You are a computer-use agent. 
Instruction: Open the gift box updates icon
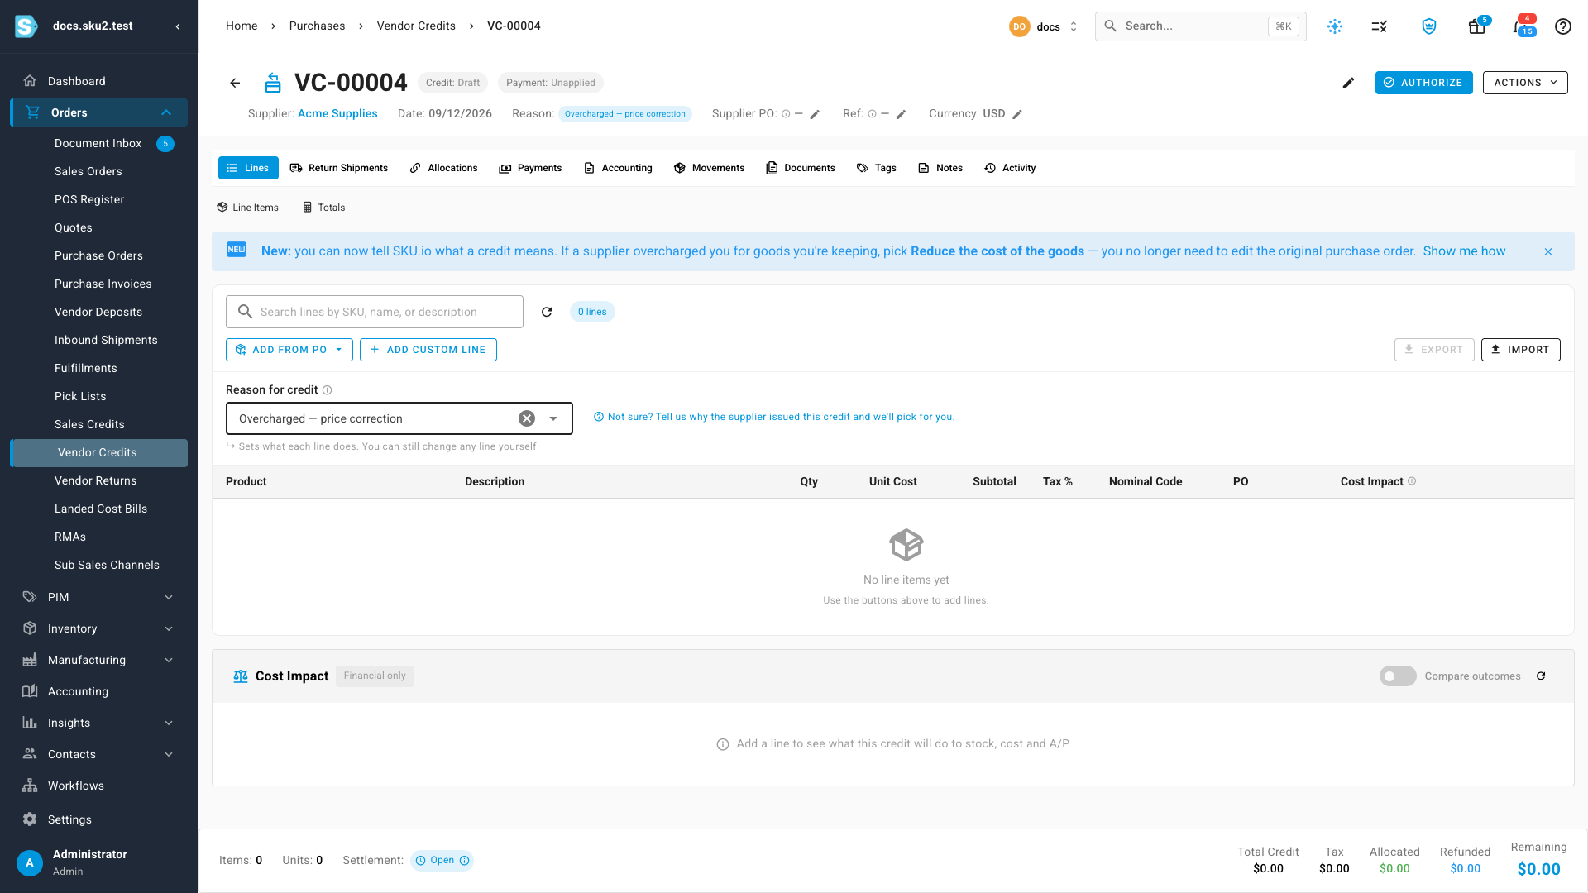click(x=1477, y=26)
